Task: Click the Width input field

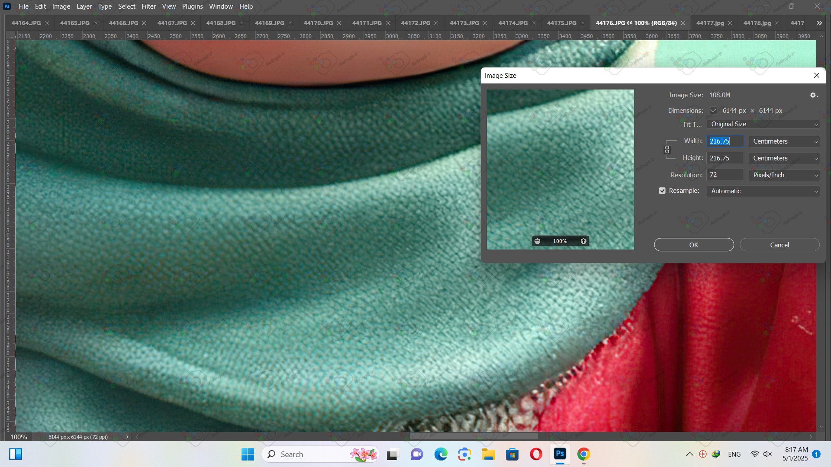Action: point(725,141)
